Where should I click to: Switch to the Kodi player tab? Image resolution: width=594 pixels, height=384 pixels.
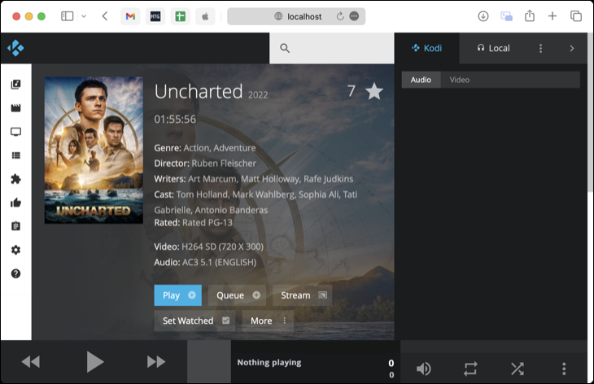point(427,48)
